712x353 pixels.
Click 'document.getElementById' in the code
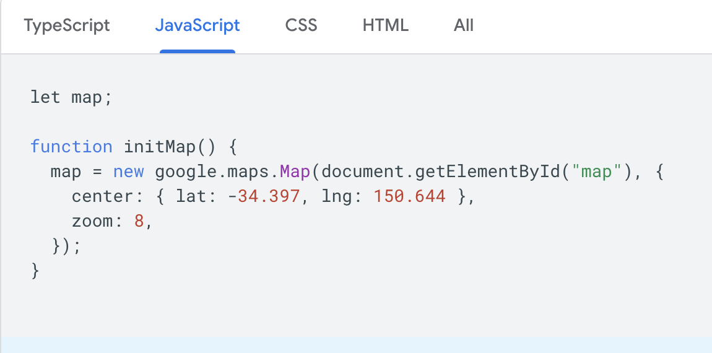point(442,172)
